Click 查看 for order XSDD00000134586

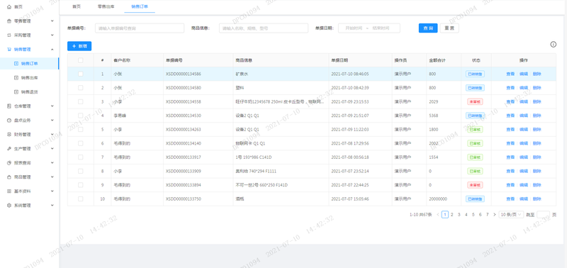point(510,74)
